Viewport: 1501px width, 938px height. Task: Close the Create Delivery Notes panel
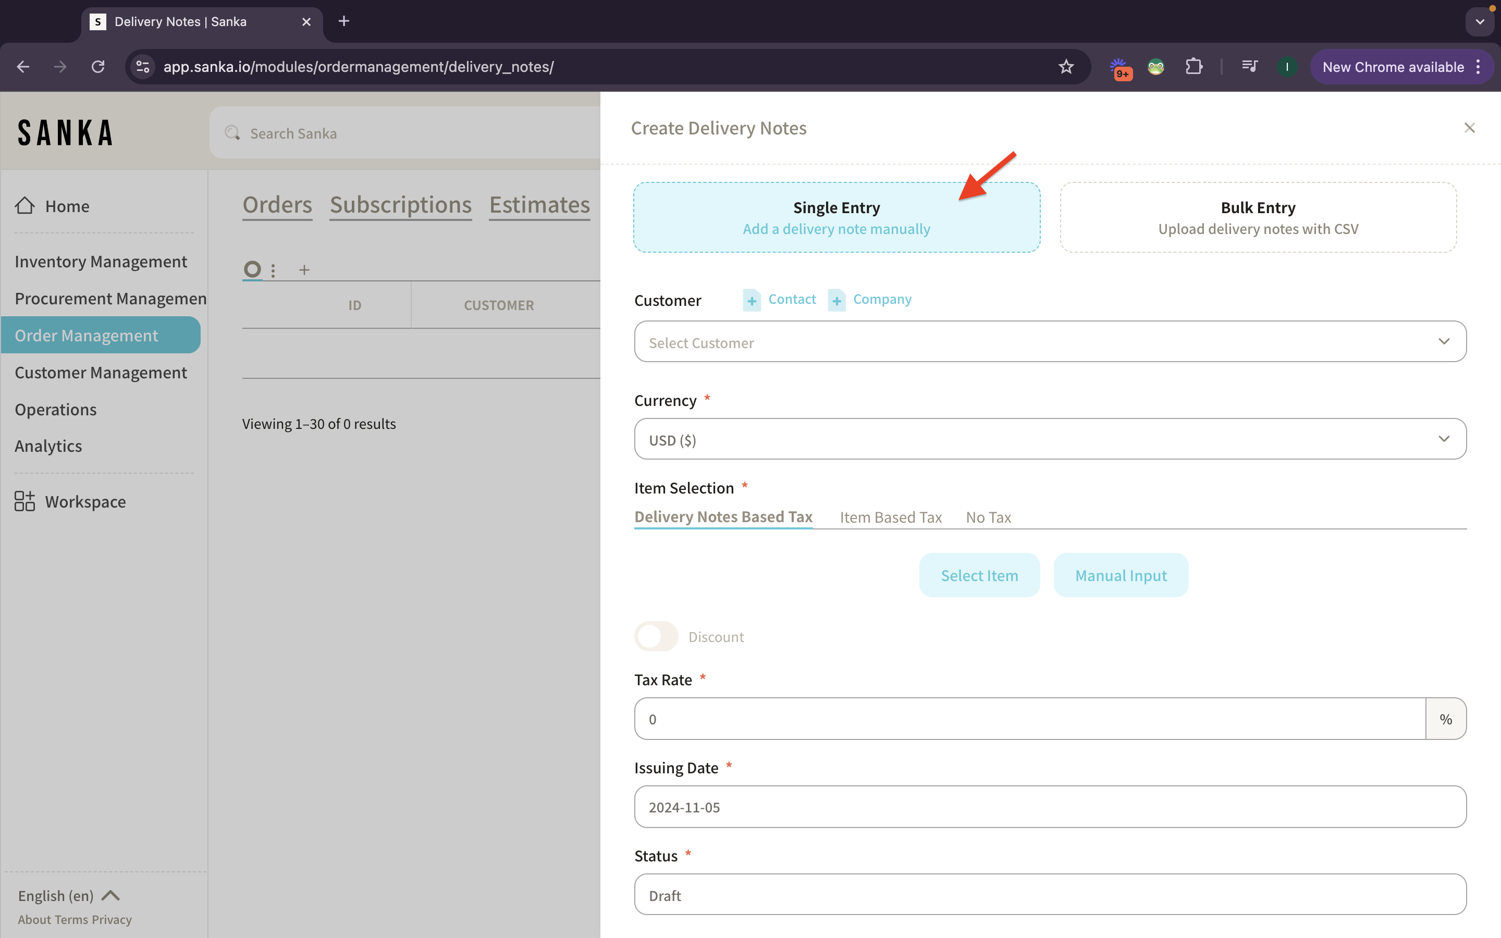[x=1469, y=128]
